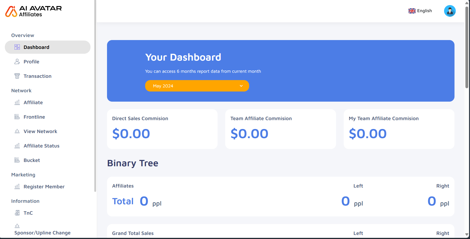Open the user avatar menu

pos(450,11)
